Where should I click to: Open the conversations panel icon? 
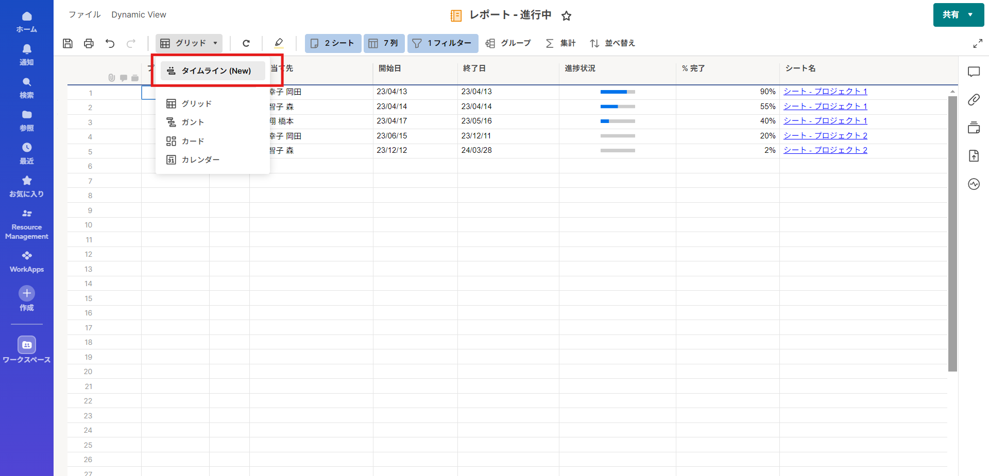click(x=974, y=72)
